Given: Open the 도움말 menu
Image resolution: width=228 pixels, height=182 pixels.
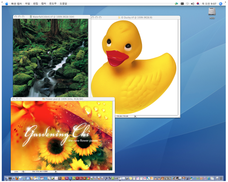Looking at the screenshot, I should pos(63,3).
